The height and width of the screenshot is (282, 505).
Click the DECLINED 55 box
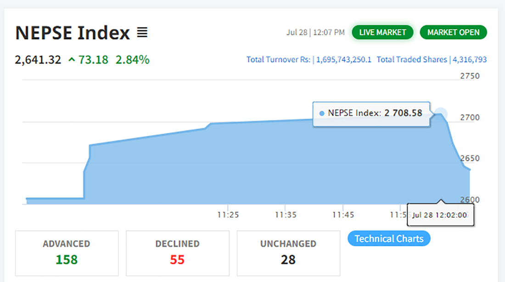[x=178, y=254]
